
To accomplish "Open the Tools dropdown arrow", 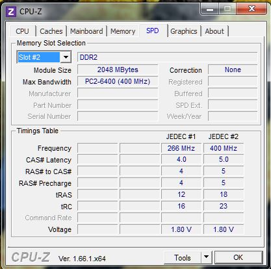I will click(206, 257).
